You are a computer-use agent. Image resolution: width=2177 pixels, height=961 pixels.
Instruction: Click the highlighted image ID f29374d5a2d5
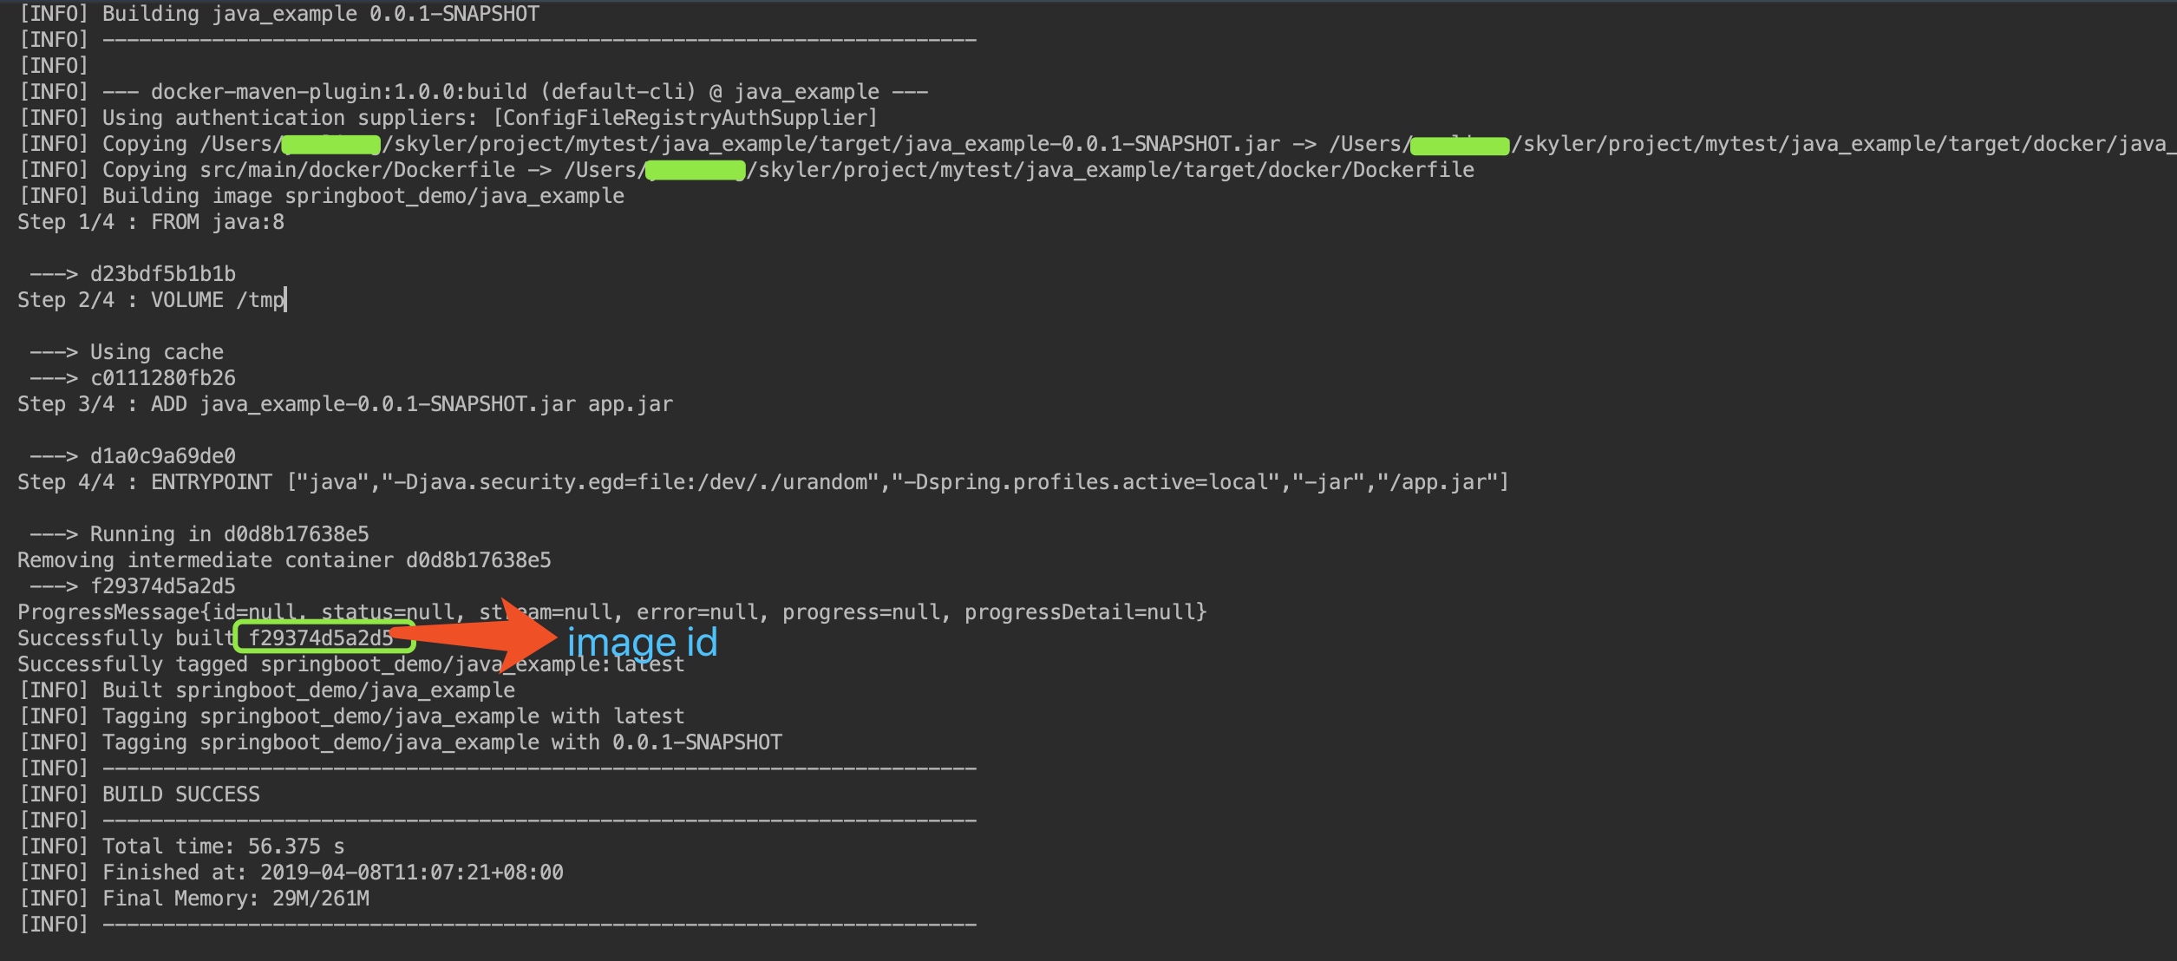click(321, 638)
